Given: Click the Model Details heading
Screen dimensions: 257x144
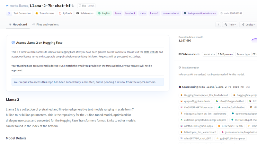Looking at the screenshot, I should click(x=16, y=138).
